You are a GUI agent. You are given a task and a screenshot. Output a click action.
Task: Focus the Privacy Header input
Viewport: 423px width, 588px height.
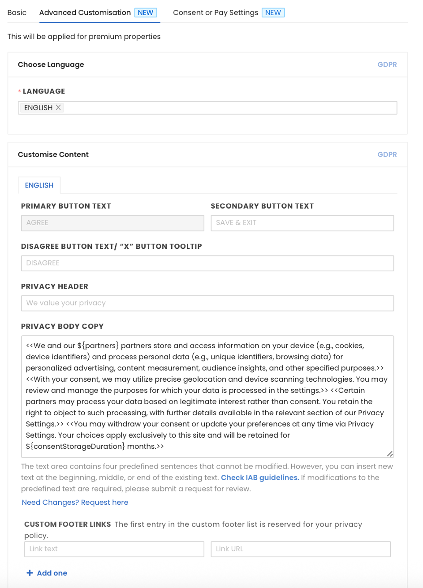(x=207, y=303)
